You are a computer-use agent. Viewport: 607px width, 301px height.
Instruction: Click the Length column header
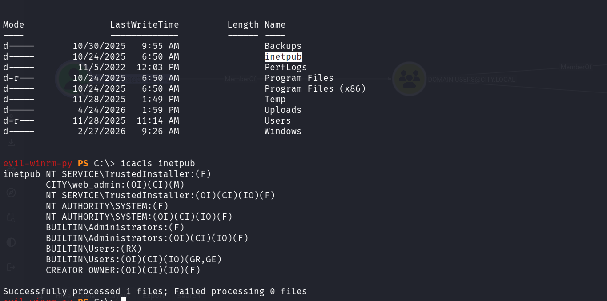tap(243, 24)
